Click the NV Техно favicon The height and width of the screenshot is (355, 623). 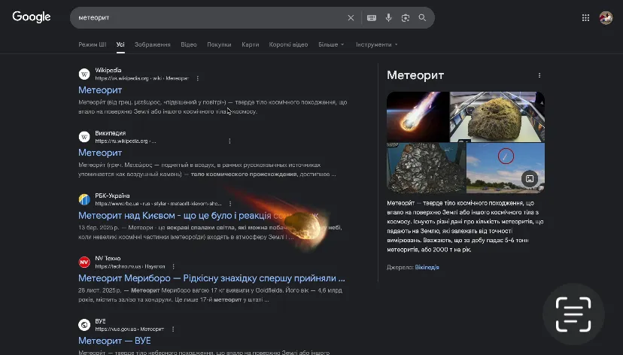[84, 262]
